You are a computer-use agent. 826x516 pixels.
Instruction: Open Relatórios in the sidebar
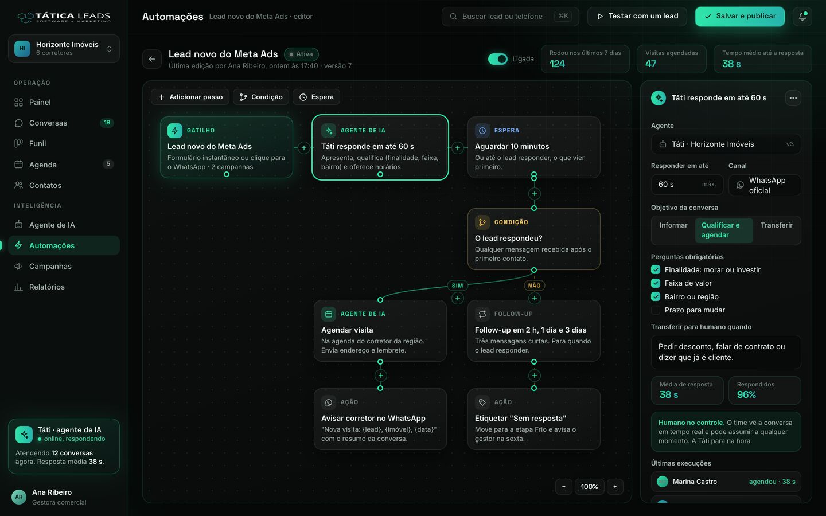point(64,287)
